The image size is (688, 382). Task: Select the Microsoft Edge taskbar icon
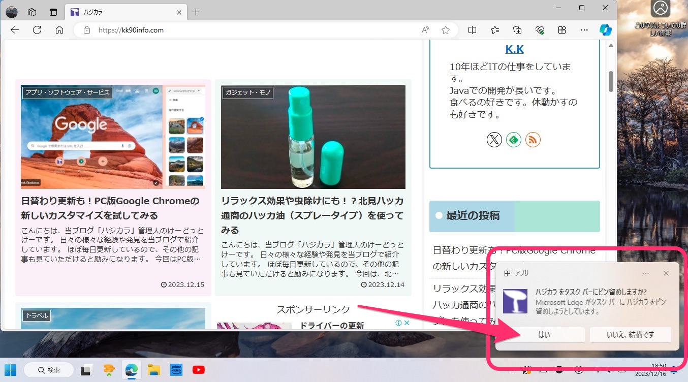click(131, 370)
